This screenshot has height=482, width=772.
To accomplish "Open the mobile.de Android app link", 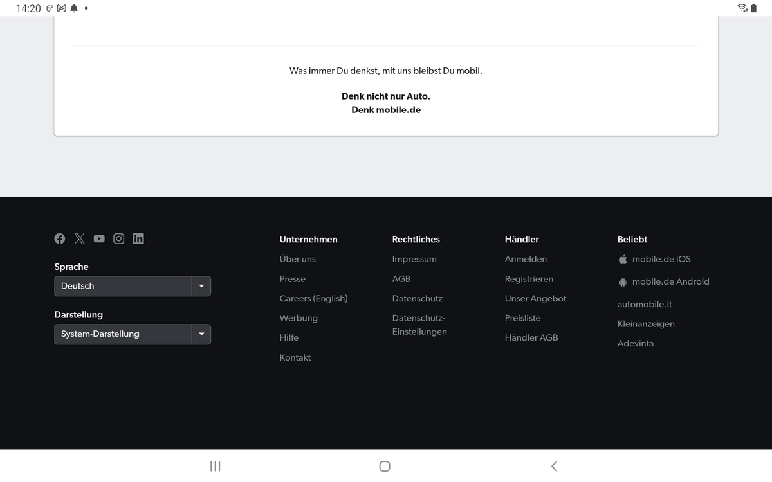I will 671,281.
